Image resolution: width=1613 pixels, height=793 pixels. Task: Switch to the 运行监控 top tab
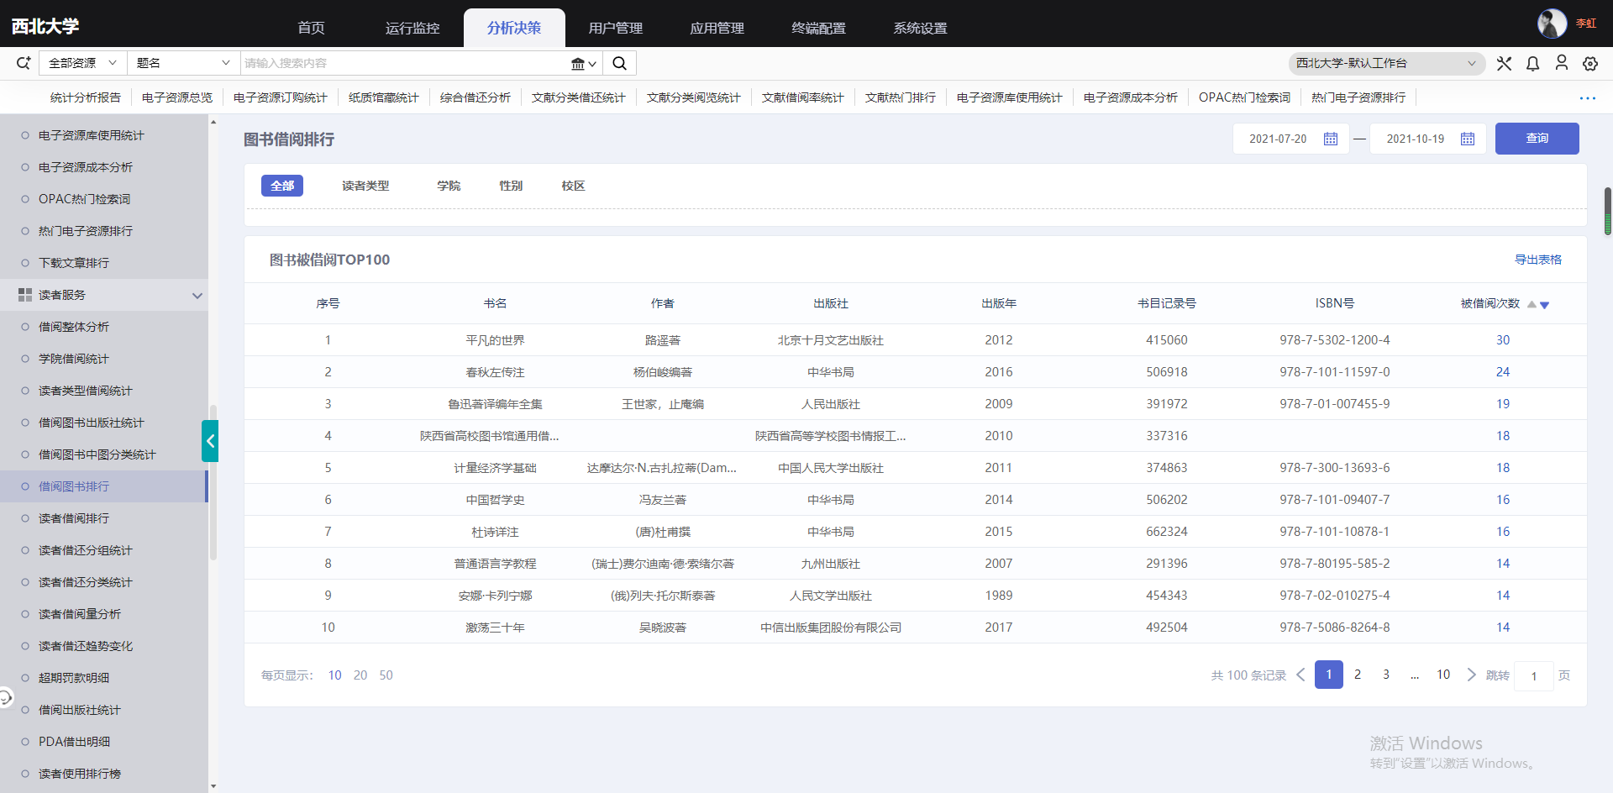point(412,28)
